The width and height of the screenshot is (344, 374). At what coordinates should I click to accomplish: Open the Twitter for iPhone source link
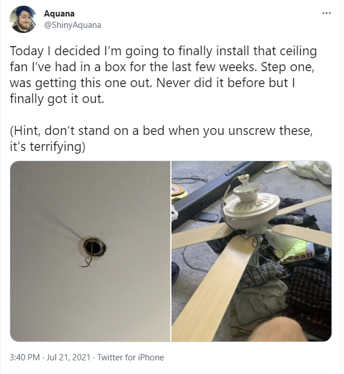pos(130,357)
